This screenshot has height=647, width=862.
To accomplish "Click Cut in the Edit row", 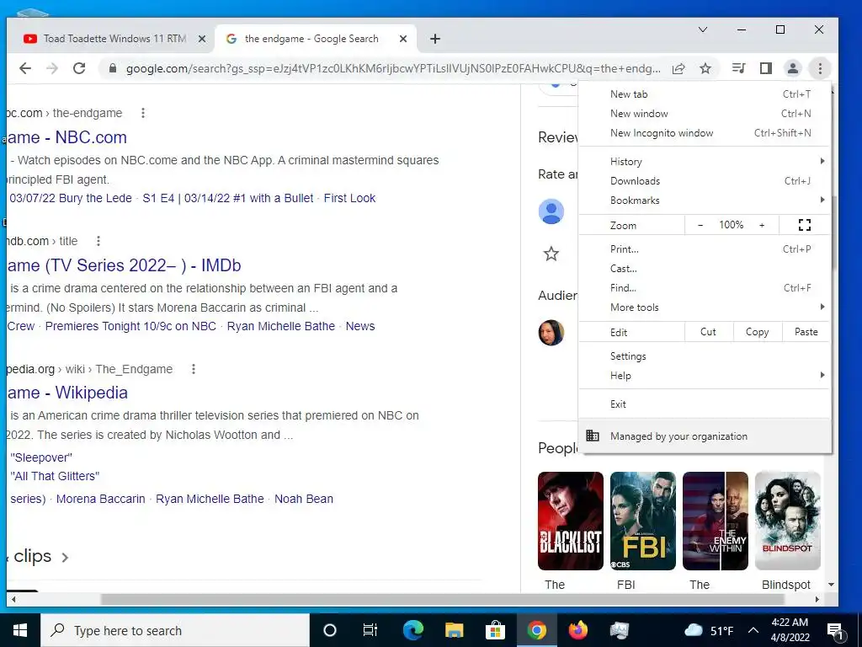I will [x=708, y=332].
